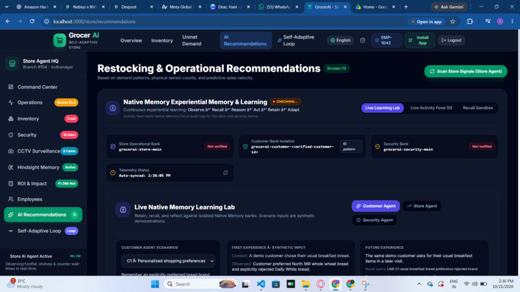The image size is (520, 292).
Task: Go back with the browser back arrow
Action: tap(8, 21)
